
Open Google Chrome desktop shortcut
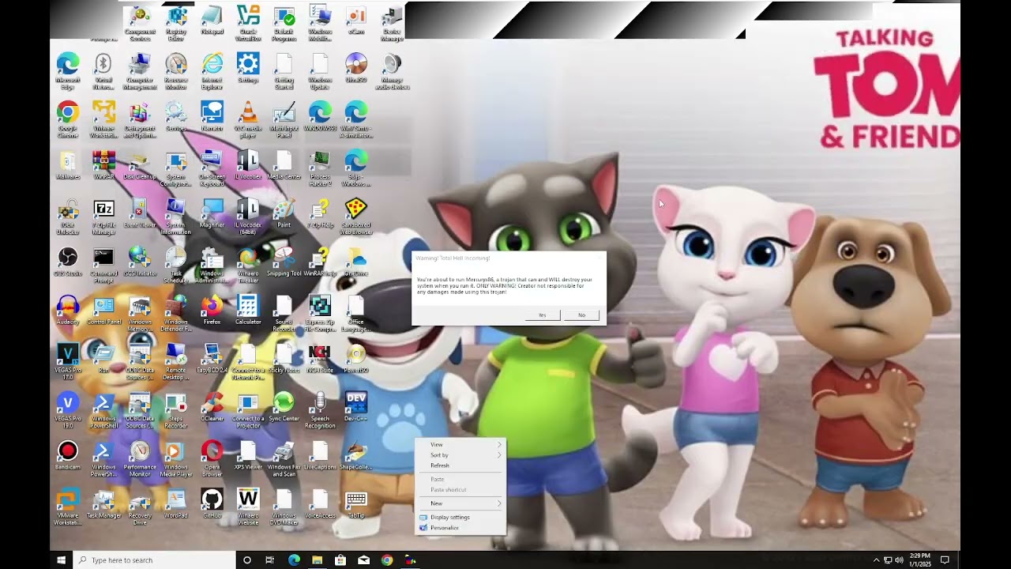click(68, 119)
